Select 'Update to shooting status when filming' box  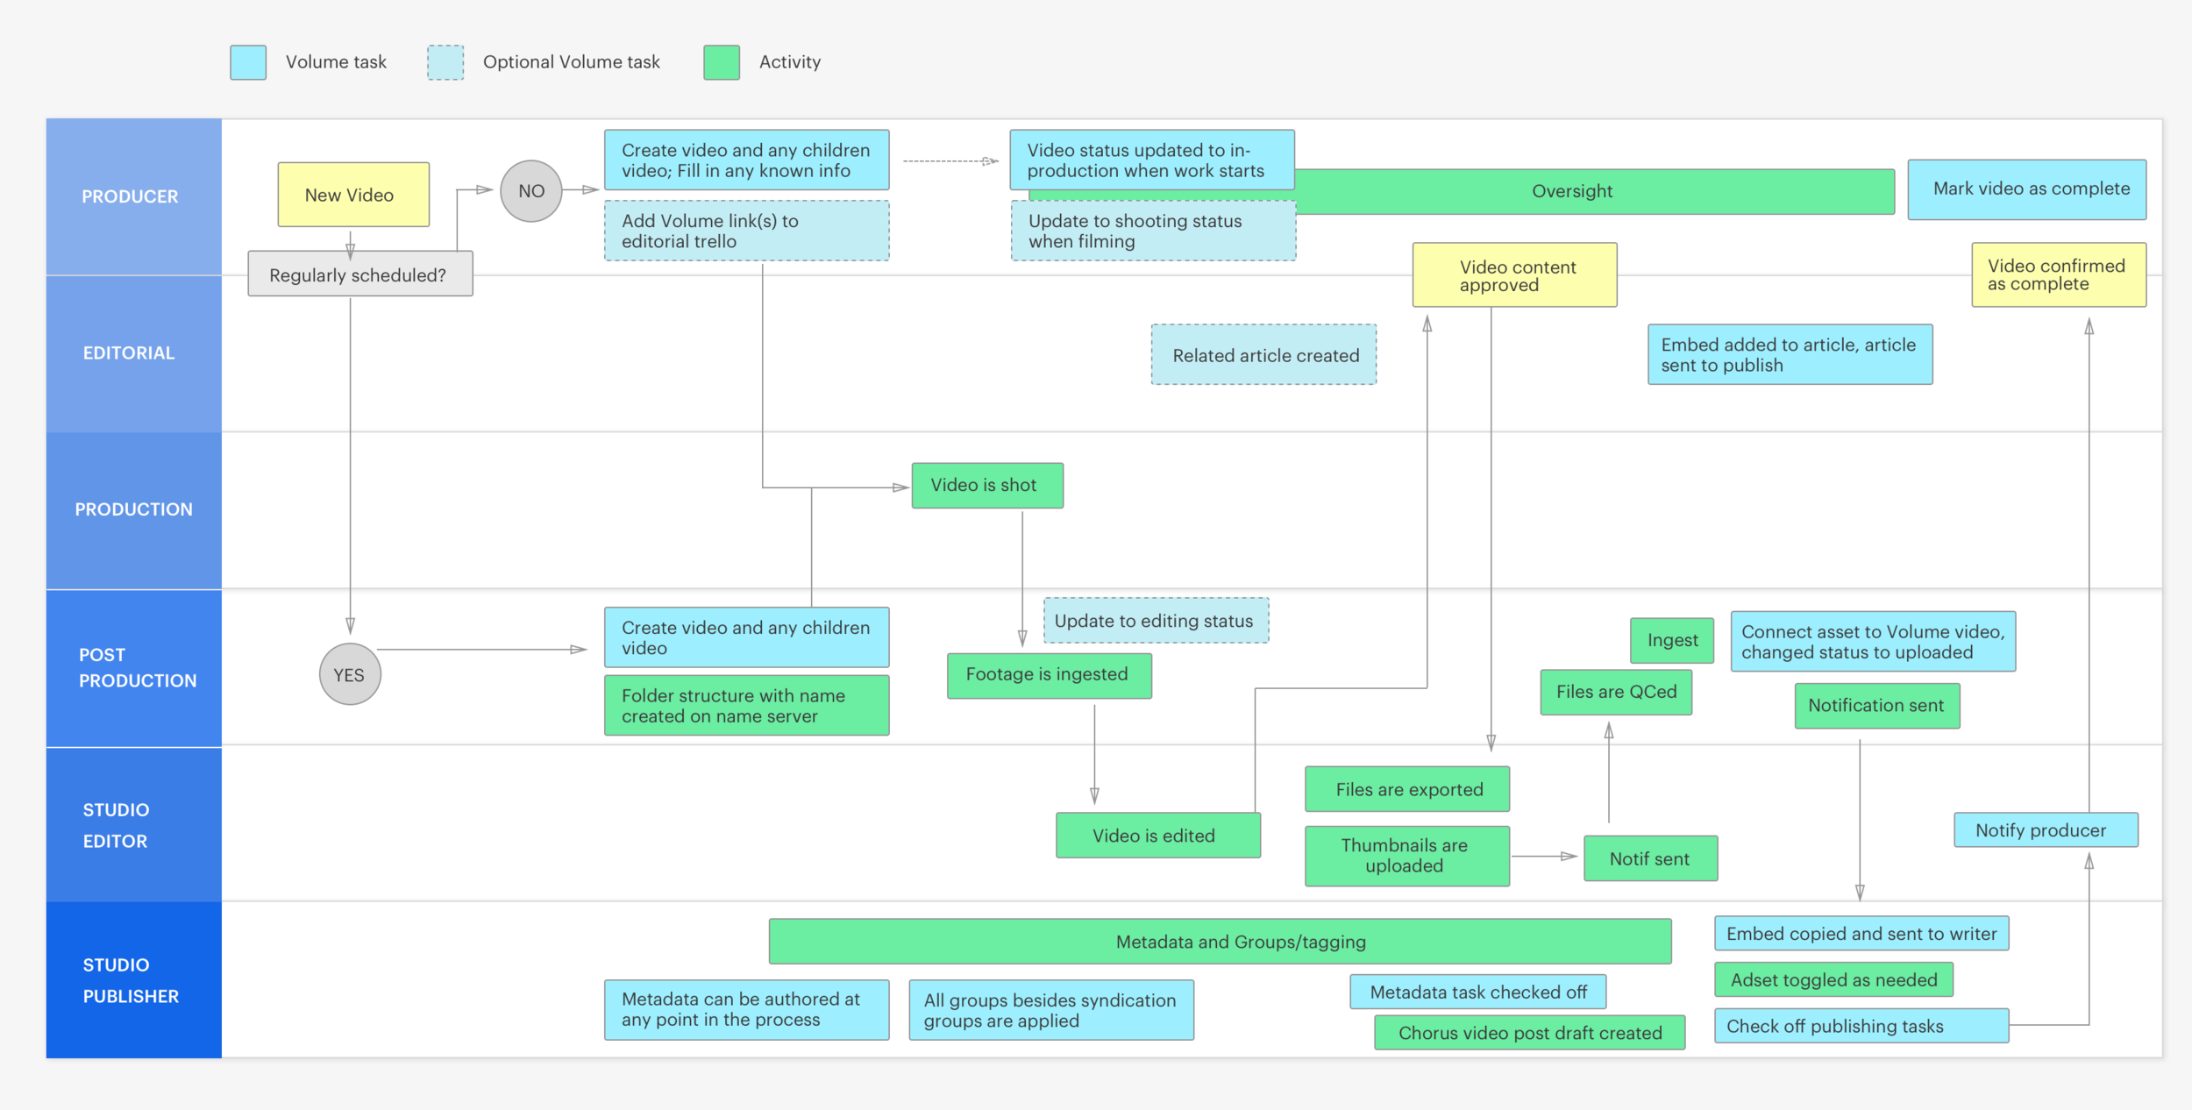(x=1153, y=231)
